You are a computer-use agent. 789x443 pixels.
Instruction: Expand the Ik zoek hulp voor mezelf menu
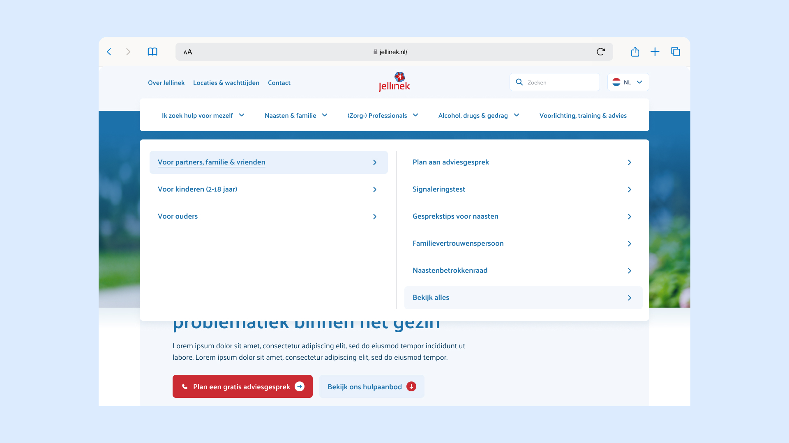point(203,116)
